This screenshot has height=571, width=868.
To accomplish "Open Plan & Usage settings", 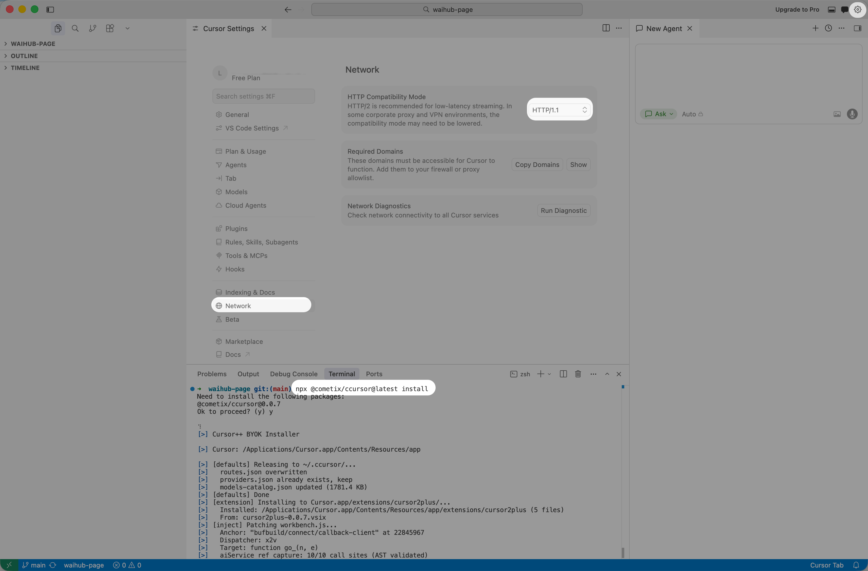I will pos(263,151).
